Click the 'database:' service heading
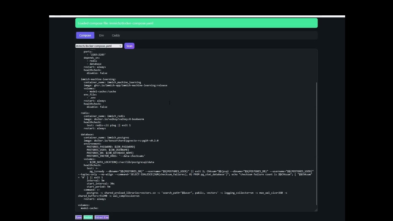The width and height of the screenshot is (393, 221). pyautogui.click(x=87, y=134)
